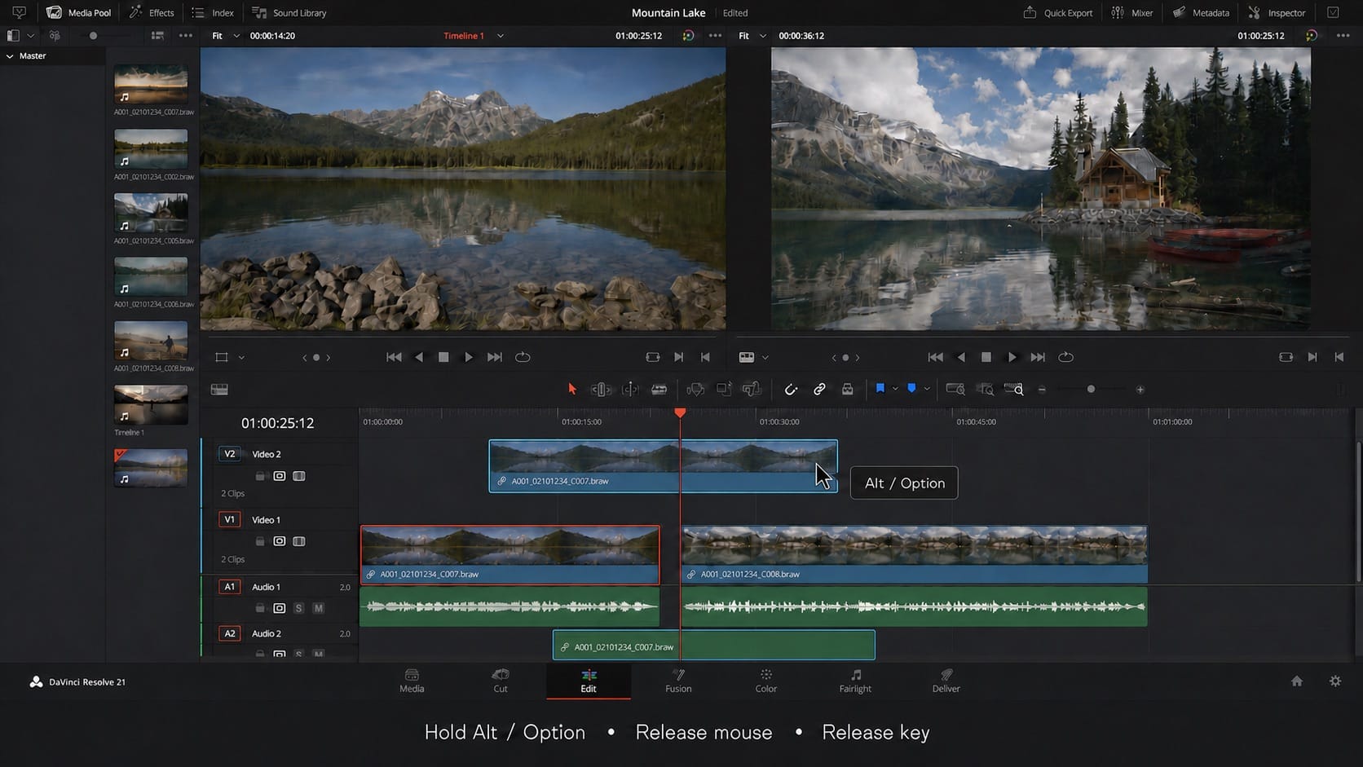Screen dimensions: 1363x767
Task: Open the Inspector panel
Action: 1277,12
